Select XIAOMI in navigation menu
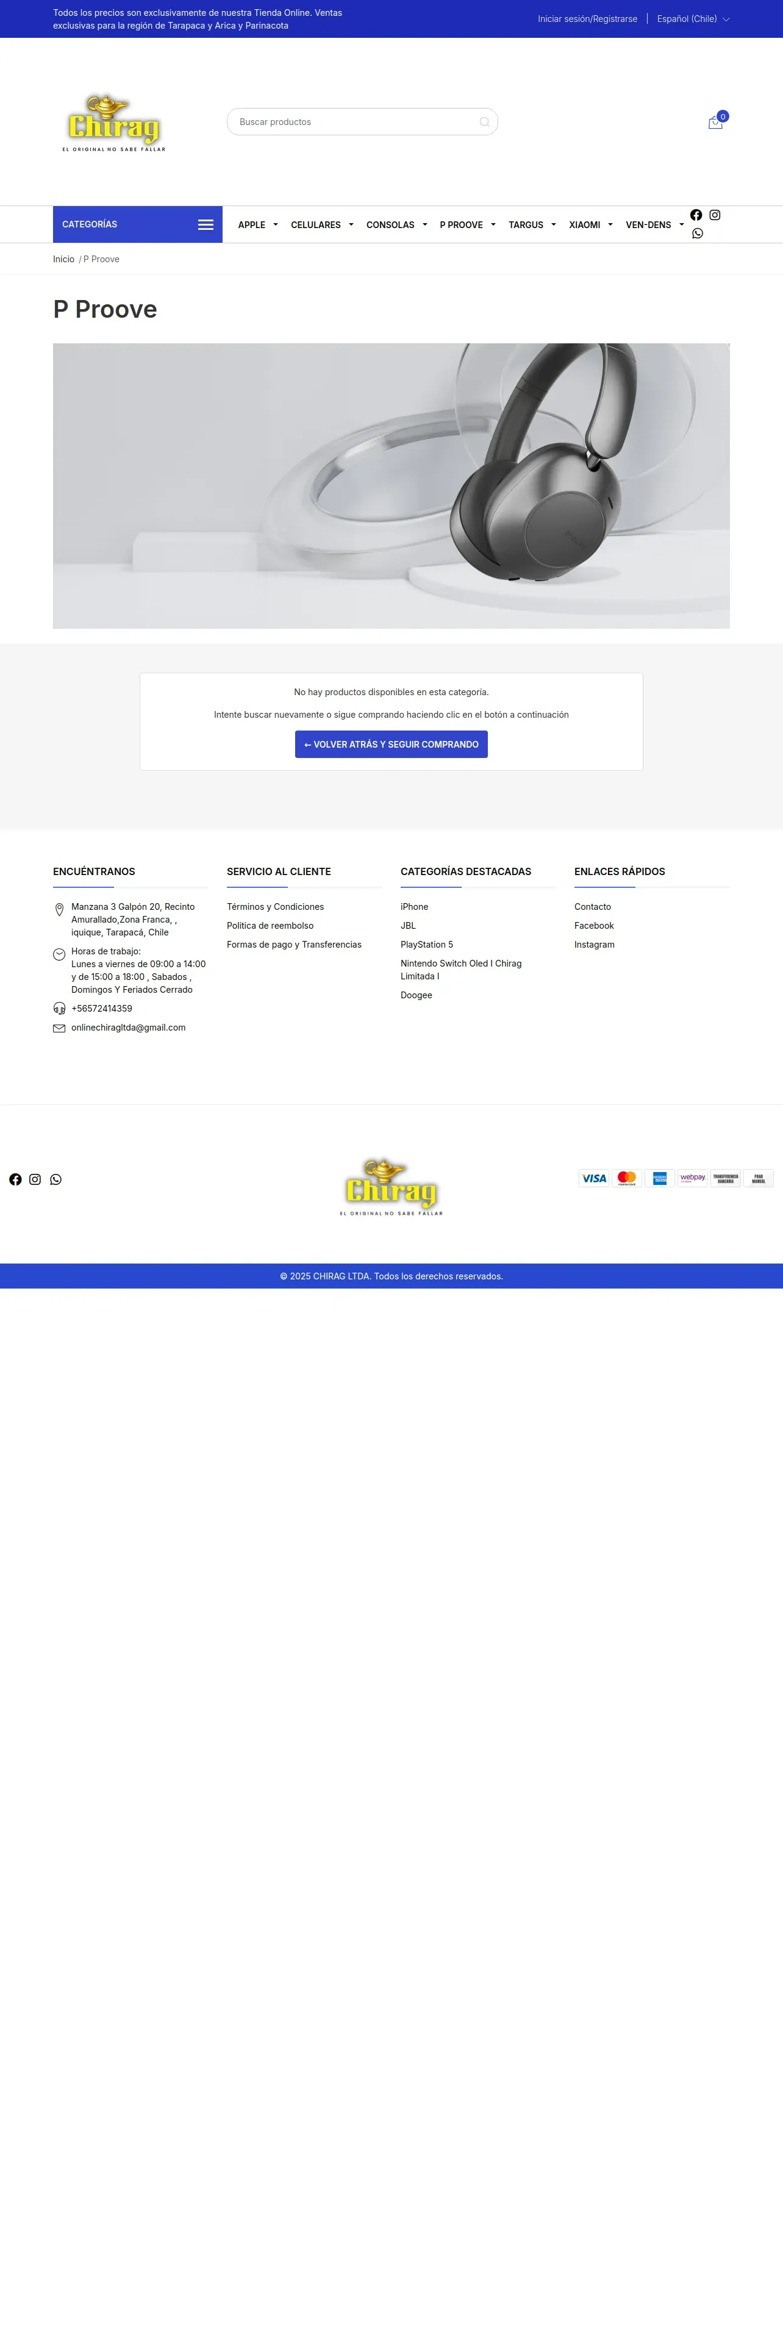 [x=584, y=225]
